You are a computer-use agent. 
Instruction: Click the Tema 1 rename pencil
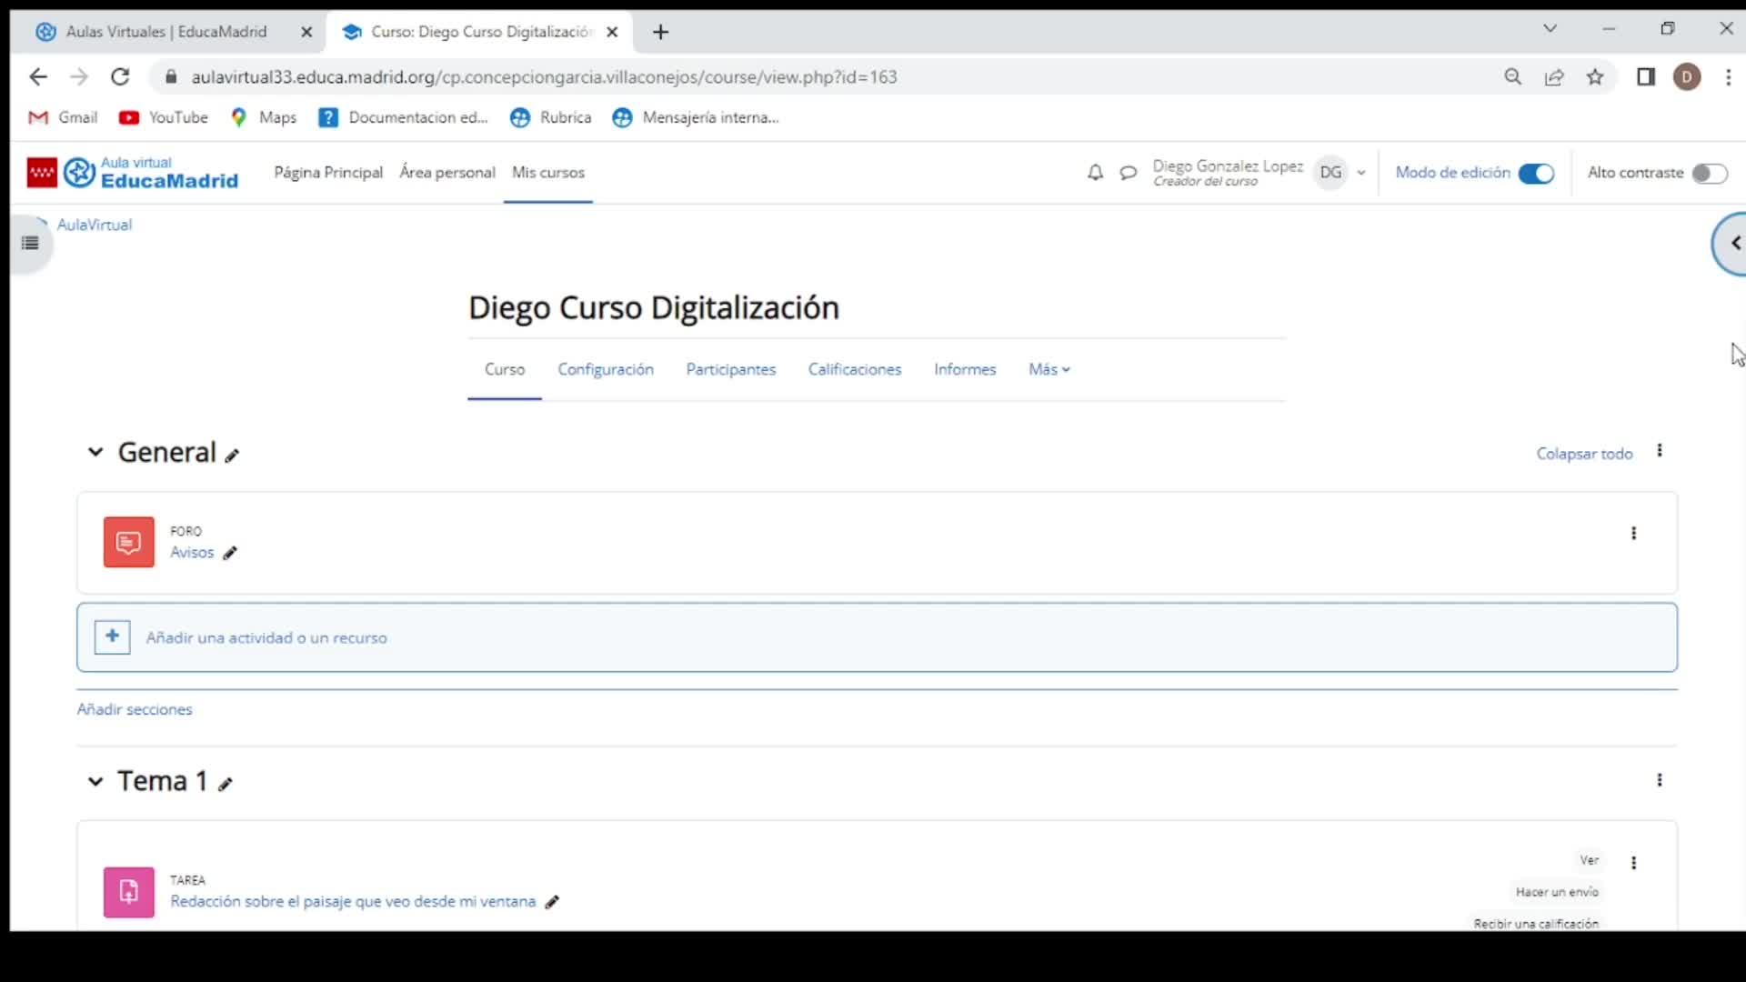point(226,784)
